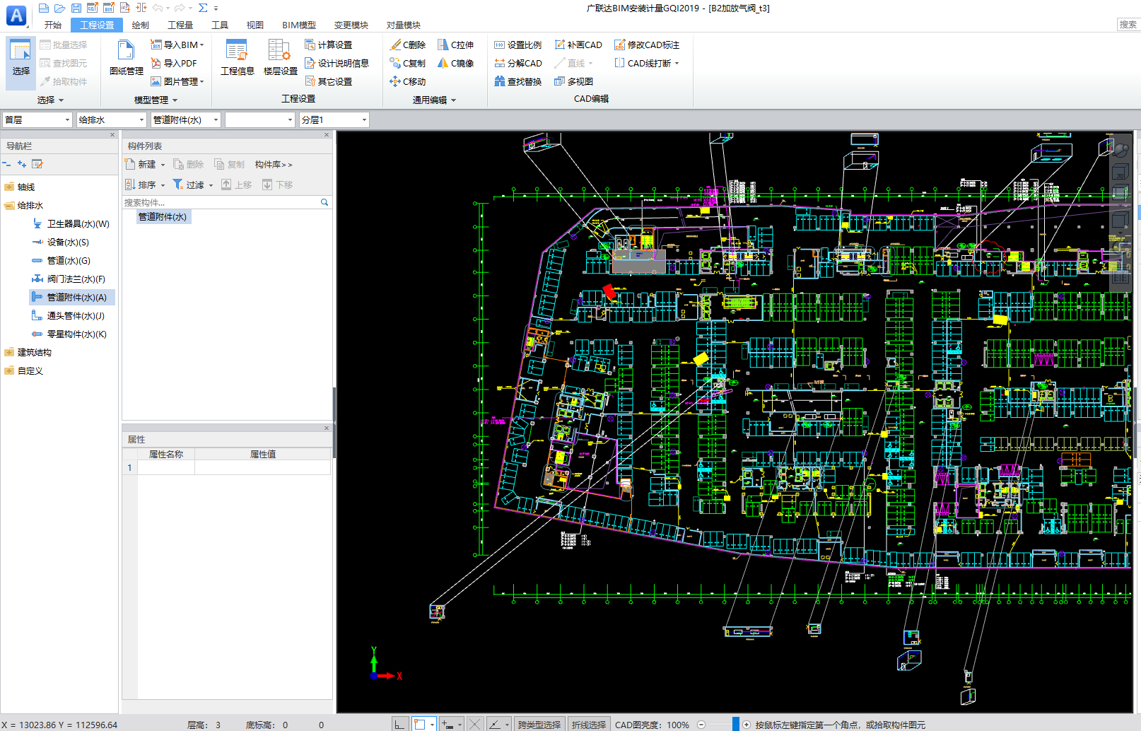Click 多视图 multi-view tool
Screen dimensions: 1141x731
574,81
